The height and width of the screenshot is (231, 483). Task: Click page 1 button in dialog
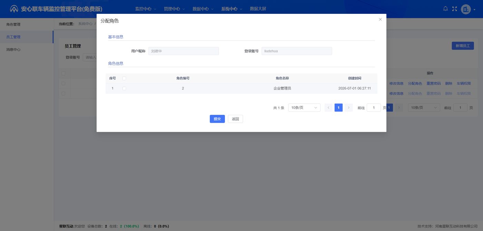pos(338,108)
